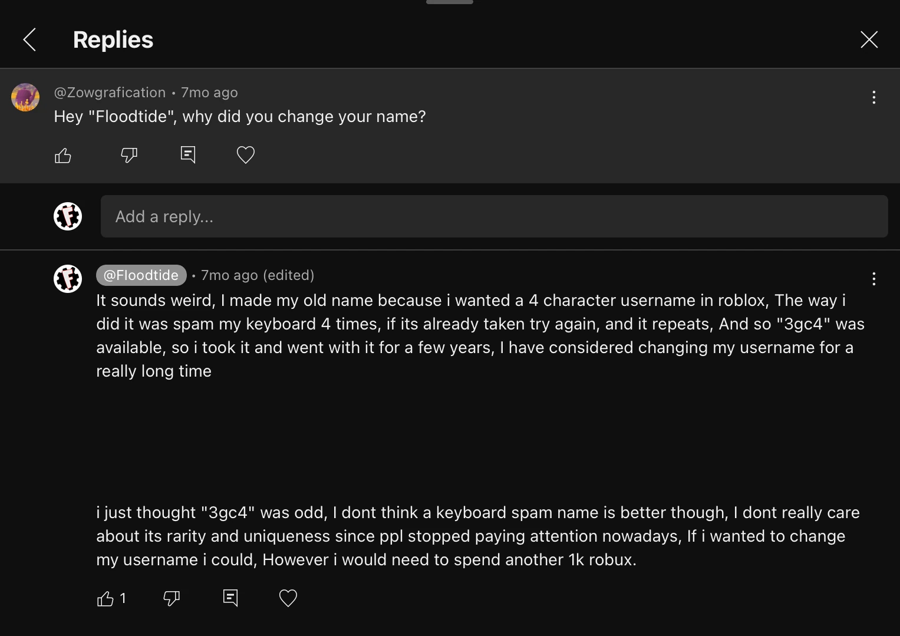Click your avatar beside the reply field

pos(68,216)
